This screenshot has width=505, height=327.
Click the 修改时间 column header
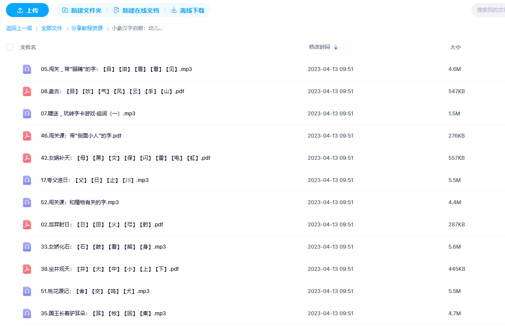pos(319,47)
